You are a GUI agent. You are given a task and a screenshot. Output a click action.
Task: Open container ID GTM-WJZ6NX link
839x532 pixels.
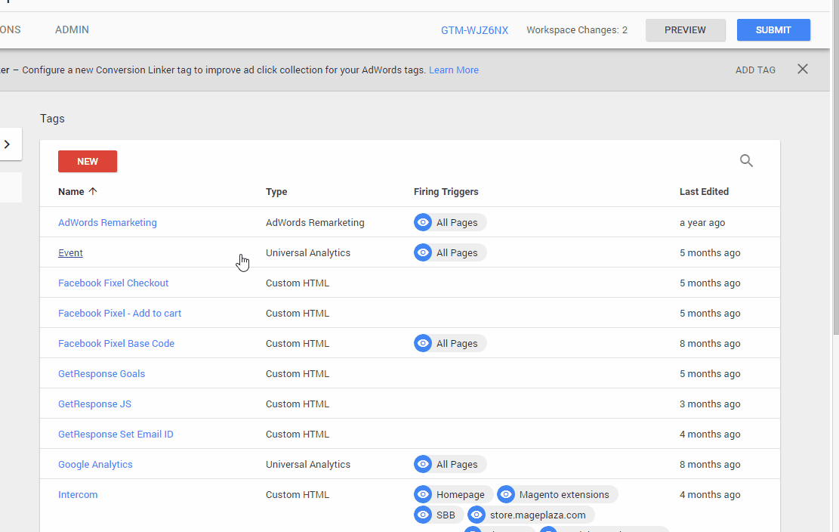[474, 30]
